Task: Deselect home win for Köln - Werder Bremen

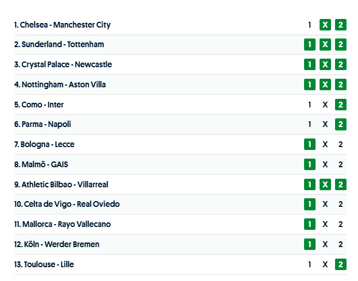Action: click(310, 244)
